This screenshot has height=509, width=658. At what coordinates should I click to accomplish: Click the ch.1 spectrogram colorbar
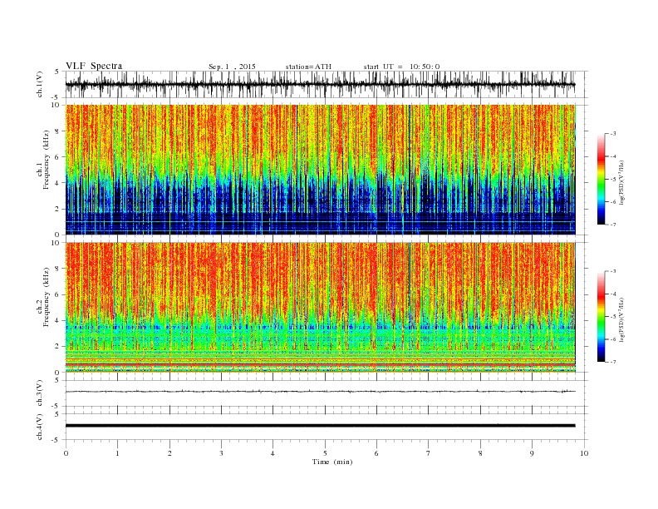tap(601, 179)
